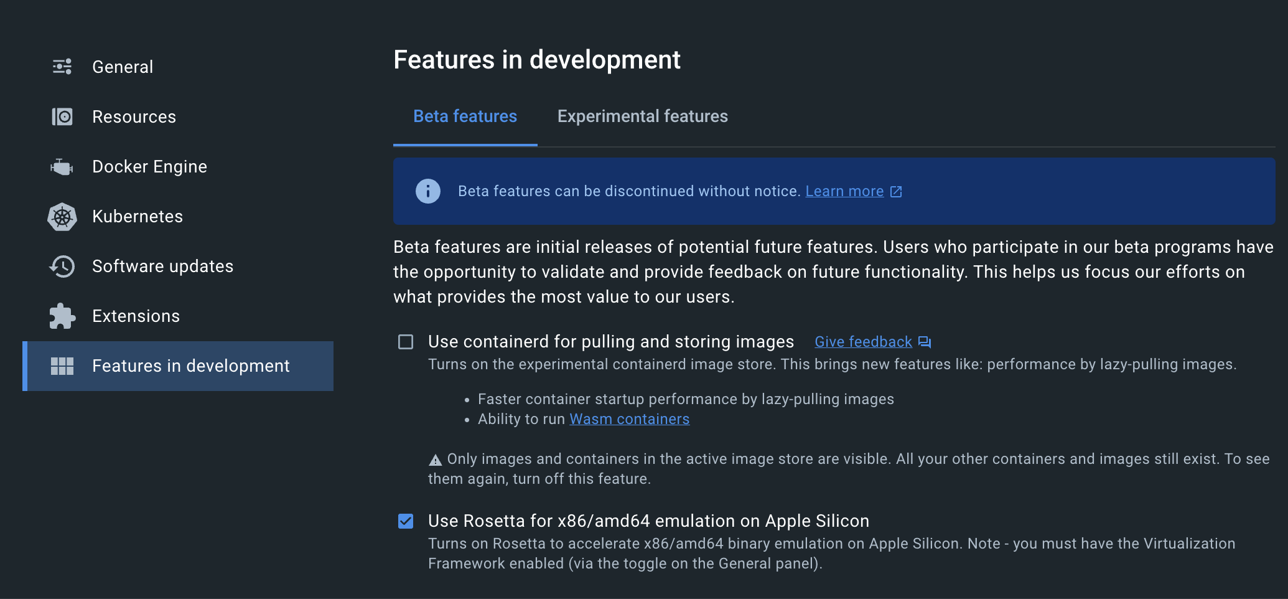Viewport: 1288px width, 599px height.
Task: Select the Beta features tab
Action: 465,116
